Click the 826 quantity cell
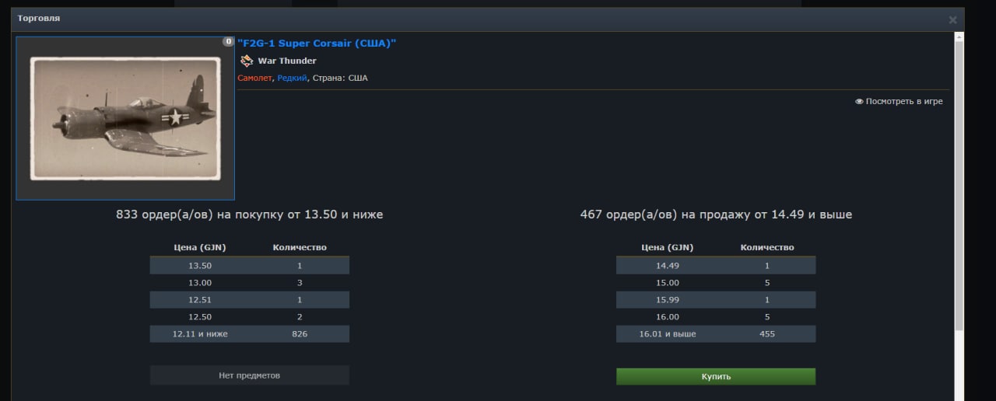The image size is (996, 401). tap(300, 334)
